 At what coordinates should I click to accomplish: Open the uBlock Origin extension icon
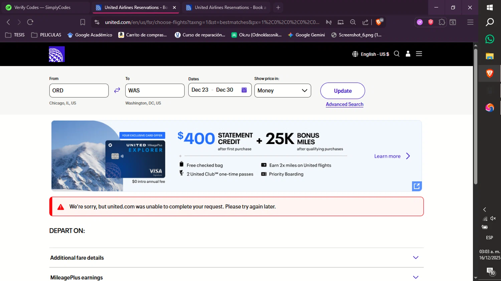pos(431,22)
